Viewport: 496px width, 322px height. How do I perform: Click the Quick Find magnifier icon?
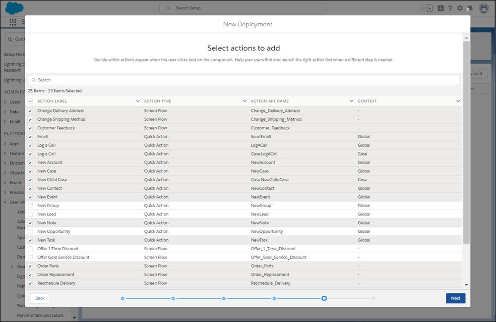click(10, 39)
